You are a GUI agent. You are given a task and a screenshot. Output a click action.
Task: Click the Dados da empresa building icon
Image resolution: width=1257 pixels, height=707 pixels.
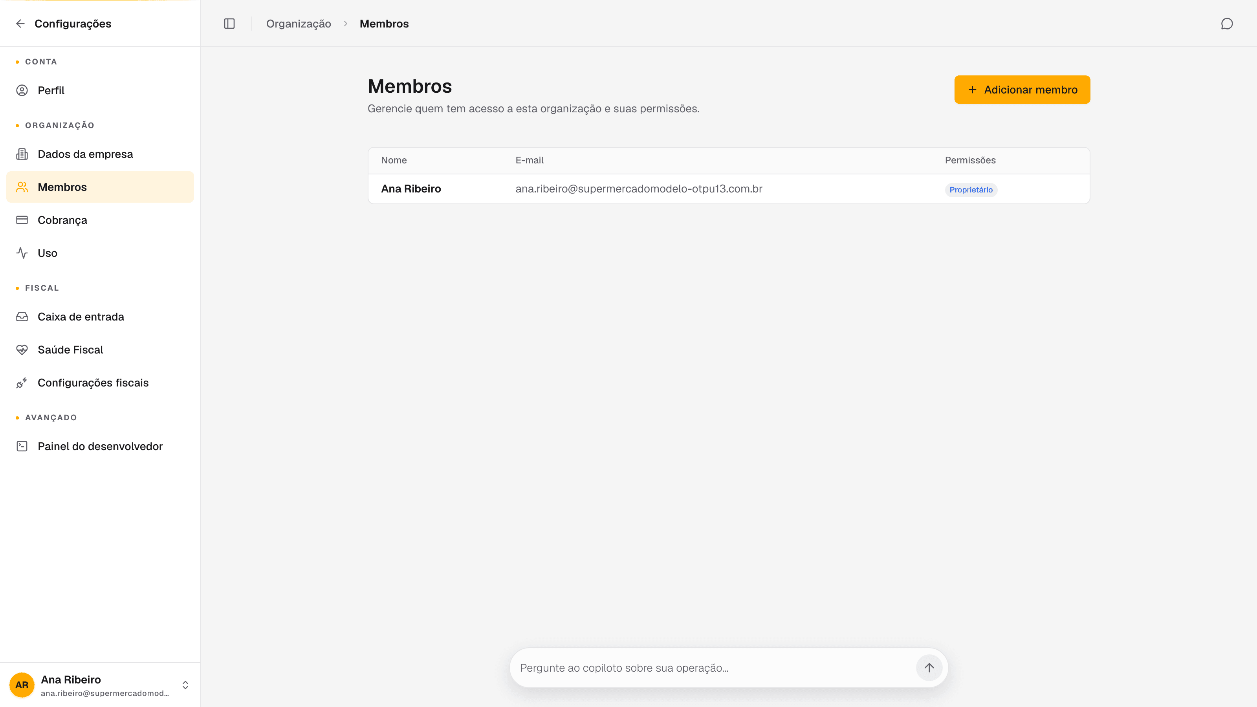tap(22, 154)
